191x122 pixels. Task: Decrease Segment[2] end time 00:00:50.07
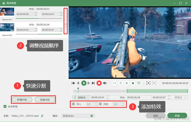click(x=61, y=31)
